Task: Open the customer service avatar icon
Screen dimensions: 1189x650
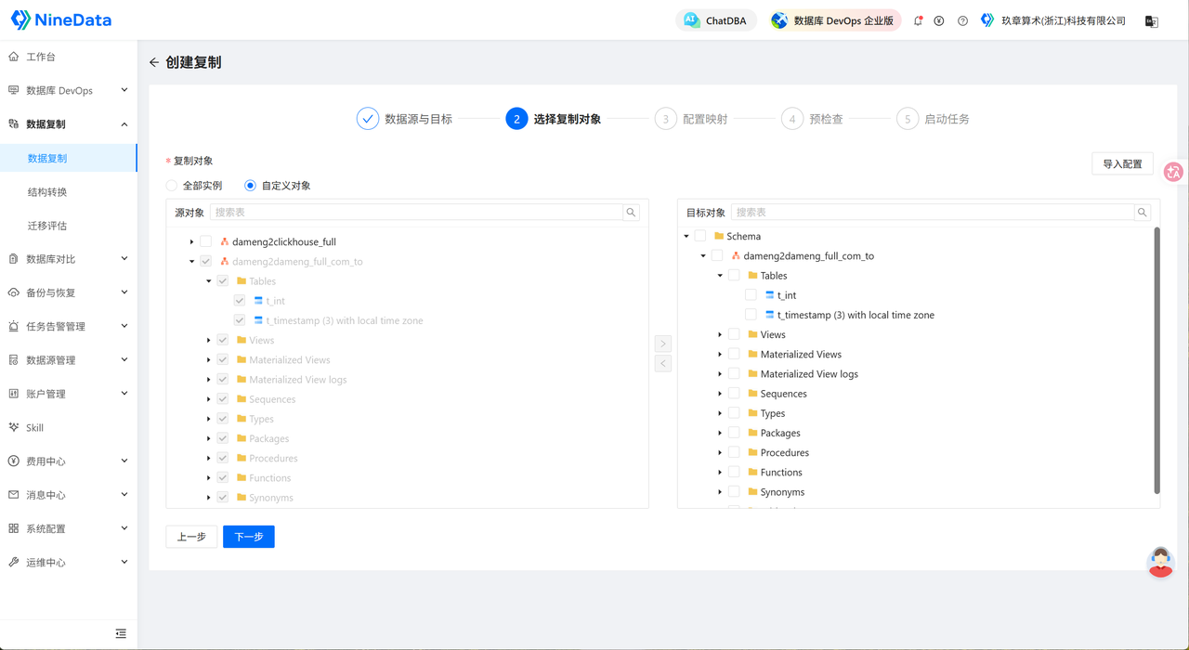Action: [1160, 563]
